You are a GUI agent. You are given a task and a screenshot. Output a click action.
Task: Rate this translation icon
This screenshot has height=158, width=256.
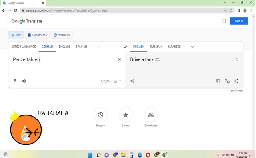click(227, 81)
